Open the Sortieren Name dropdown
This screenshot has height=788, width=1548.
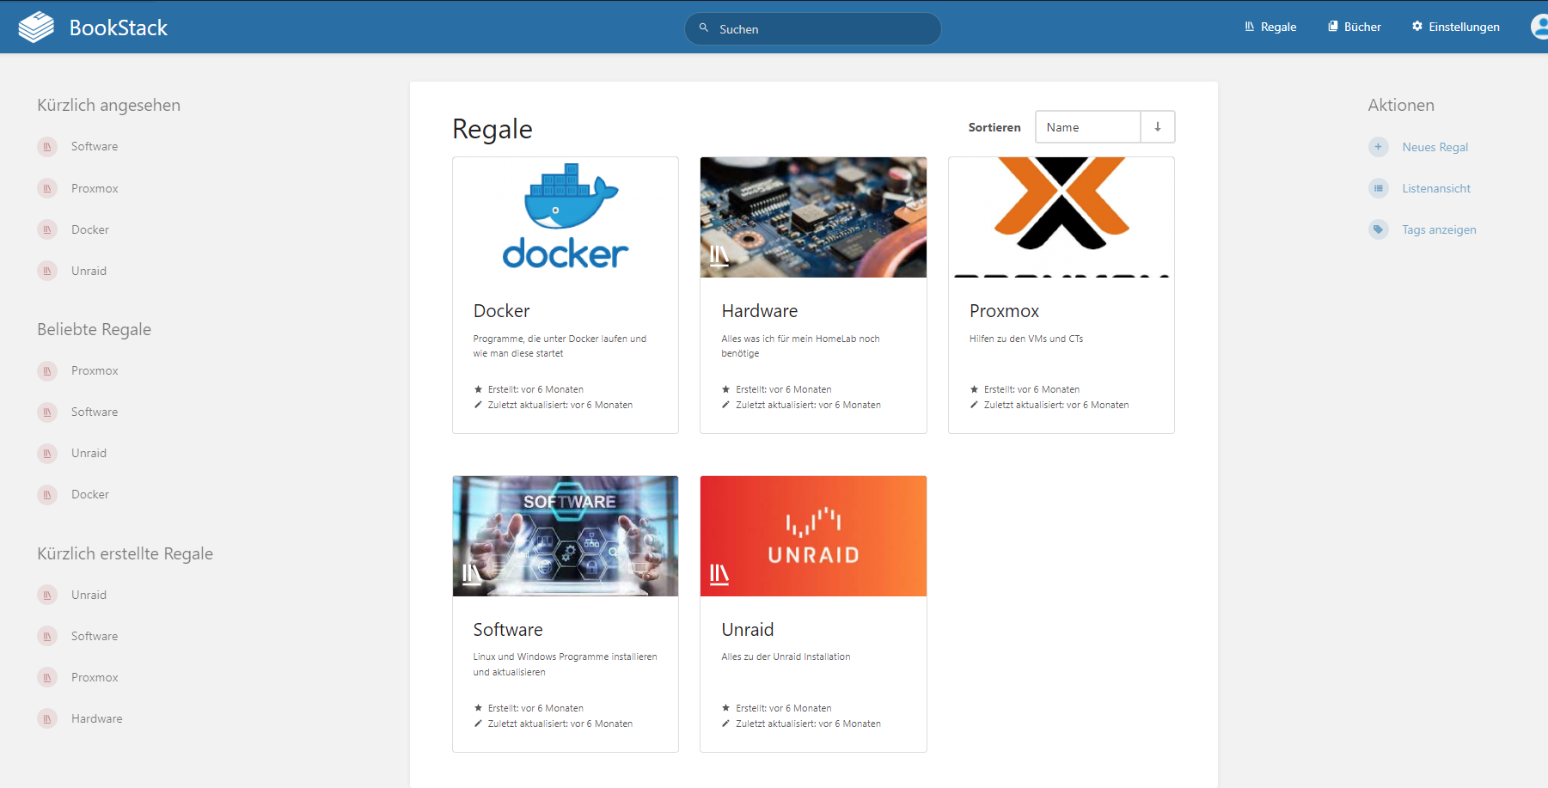click(x=1088, y=127)
